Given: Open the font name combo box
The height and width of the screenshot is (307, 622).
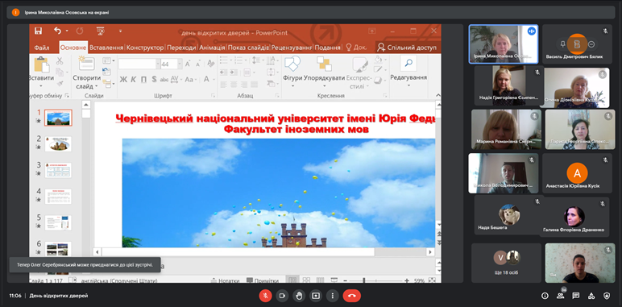Looking at the screenshot, I should click(x=139, y=64).
